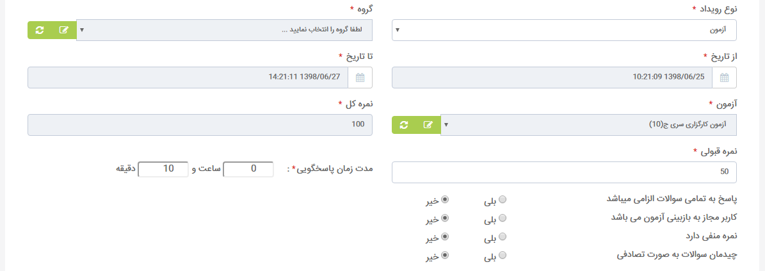Viewport: 765px width, 271px height.
Task: Expand the آزمون dropdown list
Action: pyautogui.click(x=588, y=125)
